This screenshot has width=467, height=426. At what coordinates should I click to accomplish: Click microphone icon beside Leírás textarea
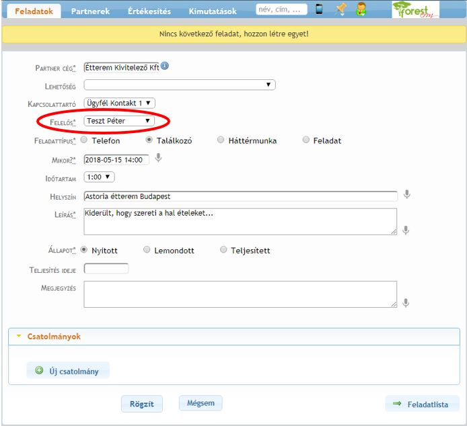click(406, 230)
